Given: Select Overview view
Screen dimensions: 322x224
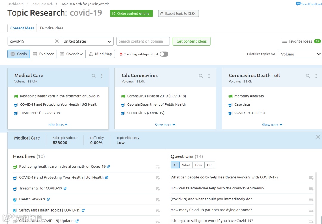Looking at the screenshot, I should 71,54.
